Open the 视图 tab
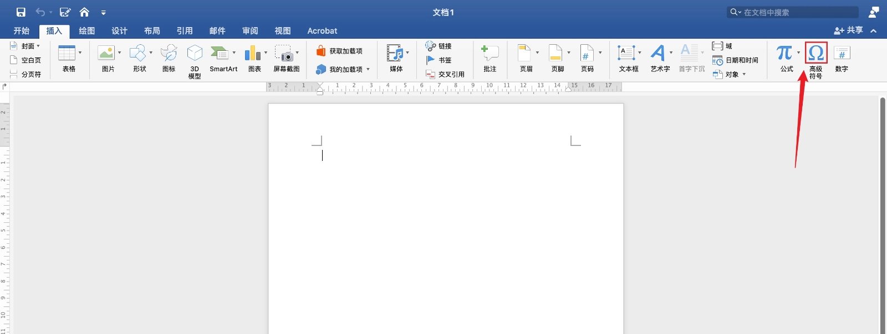The image size is (887, 334). [283, 31]
